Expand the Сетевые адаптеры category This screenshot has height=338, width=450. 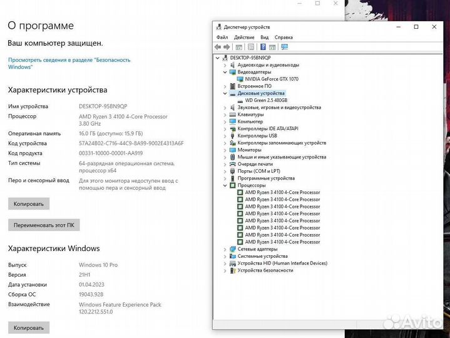click(225, 249)
